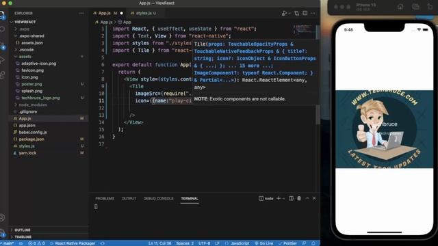438x246 pixels.
Task: Expand the OUTLINE section
Action: [x=23, y=230]
